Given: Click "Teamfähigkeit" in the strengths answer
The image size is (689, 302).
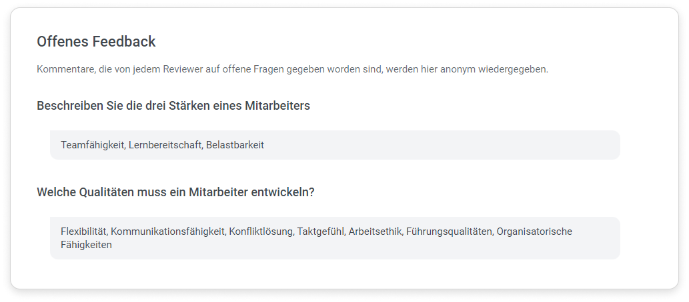Looking at the screenshot, I should 93,145.
